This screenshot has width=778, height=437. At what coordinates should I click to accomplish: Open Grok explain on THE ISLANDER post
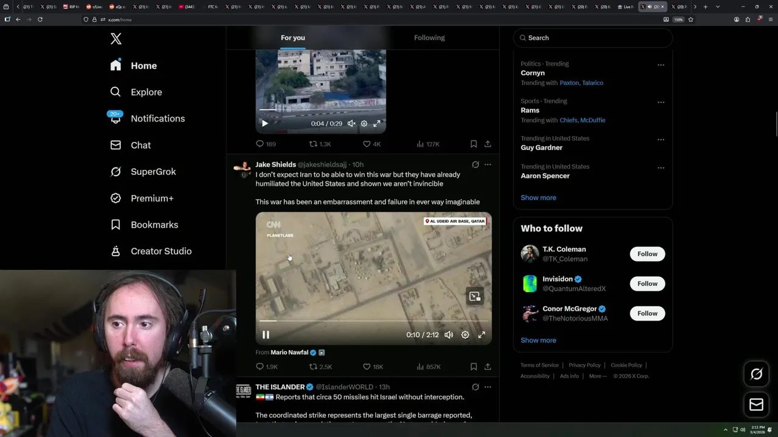[x=475, y=387]
